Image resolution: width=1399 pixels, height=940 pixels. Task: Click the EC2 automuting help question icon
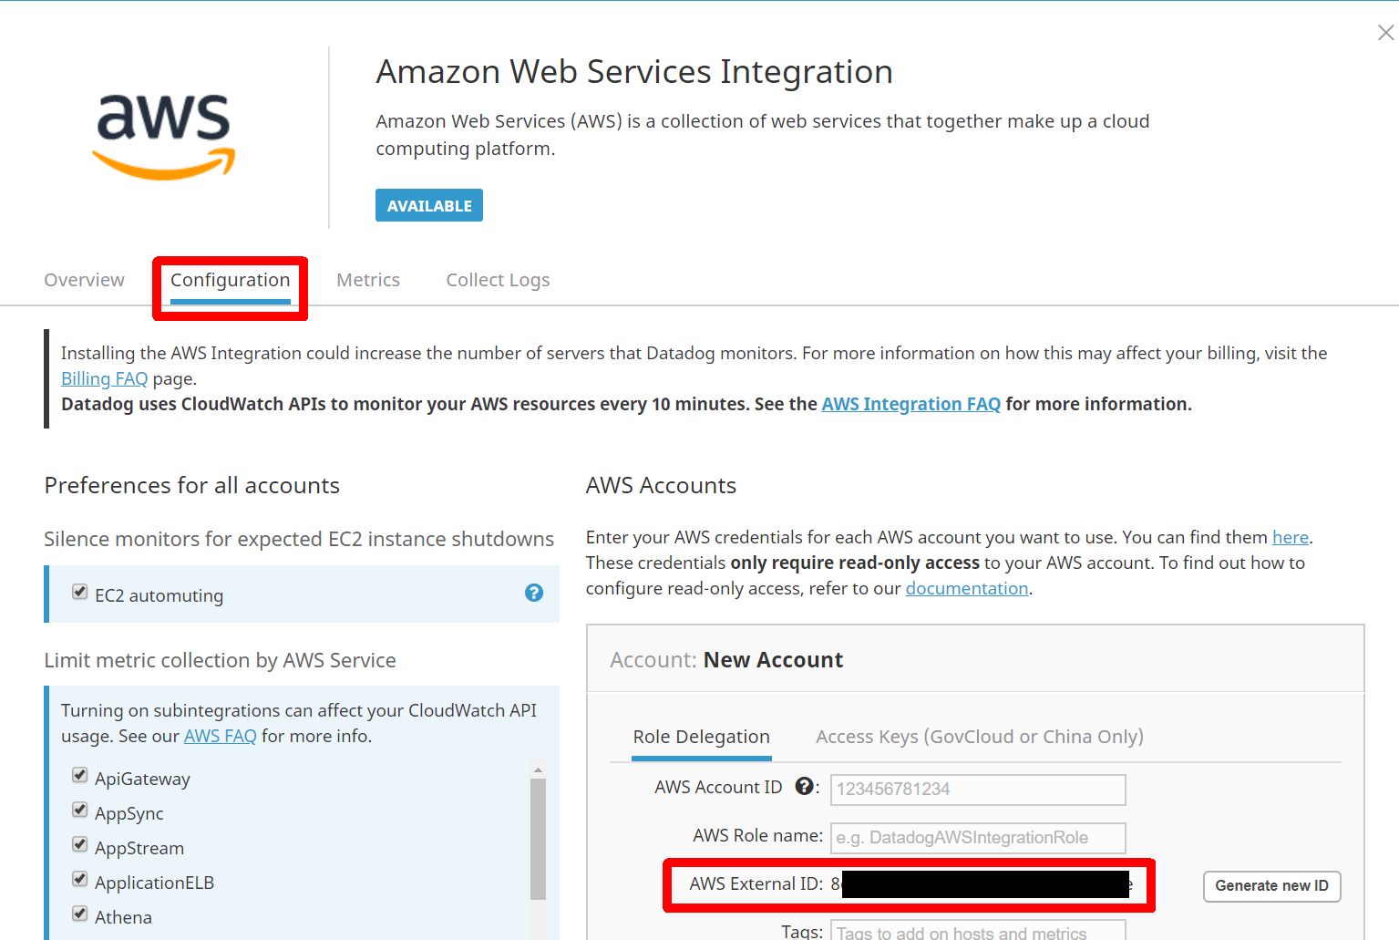[534, 593]
